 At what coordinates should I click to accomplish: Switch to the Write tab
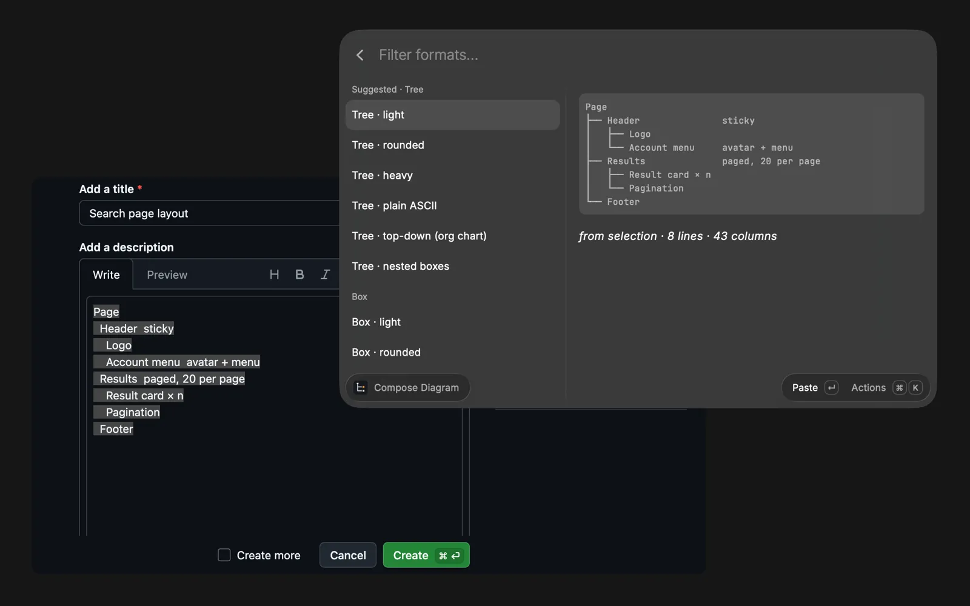click(106, 275)
